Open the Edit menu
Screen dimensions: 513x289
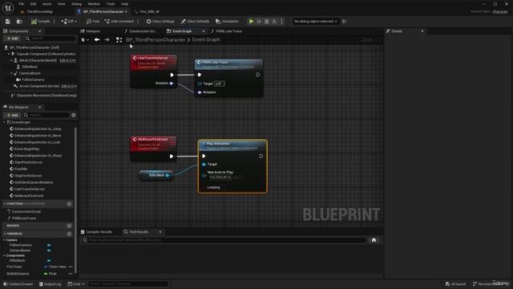pyautogui.click(x=33, y=4)
